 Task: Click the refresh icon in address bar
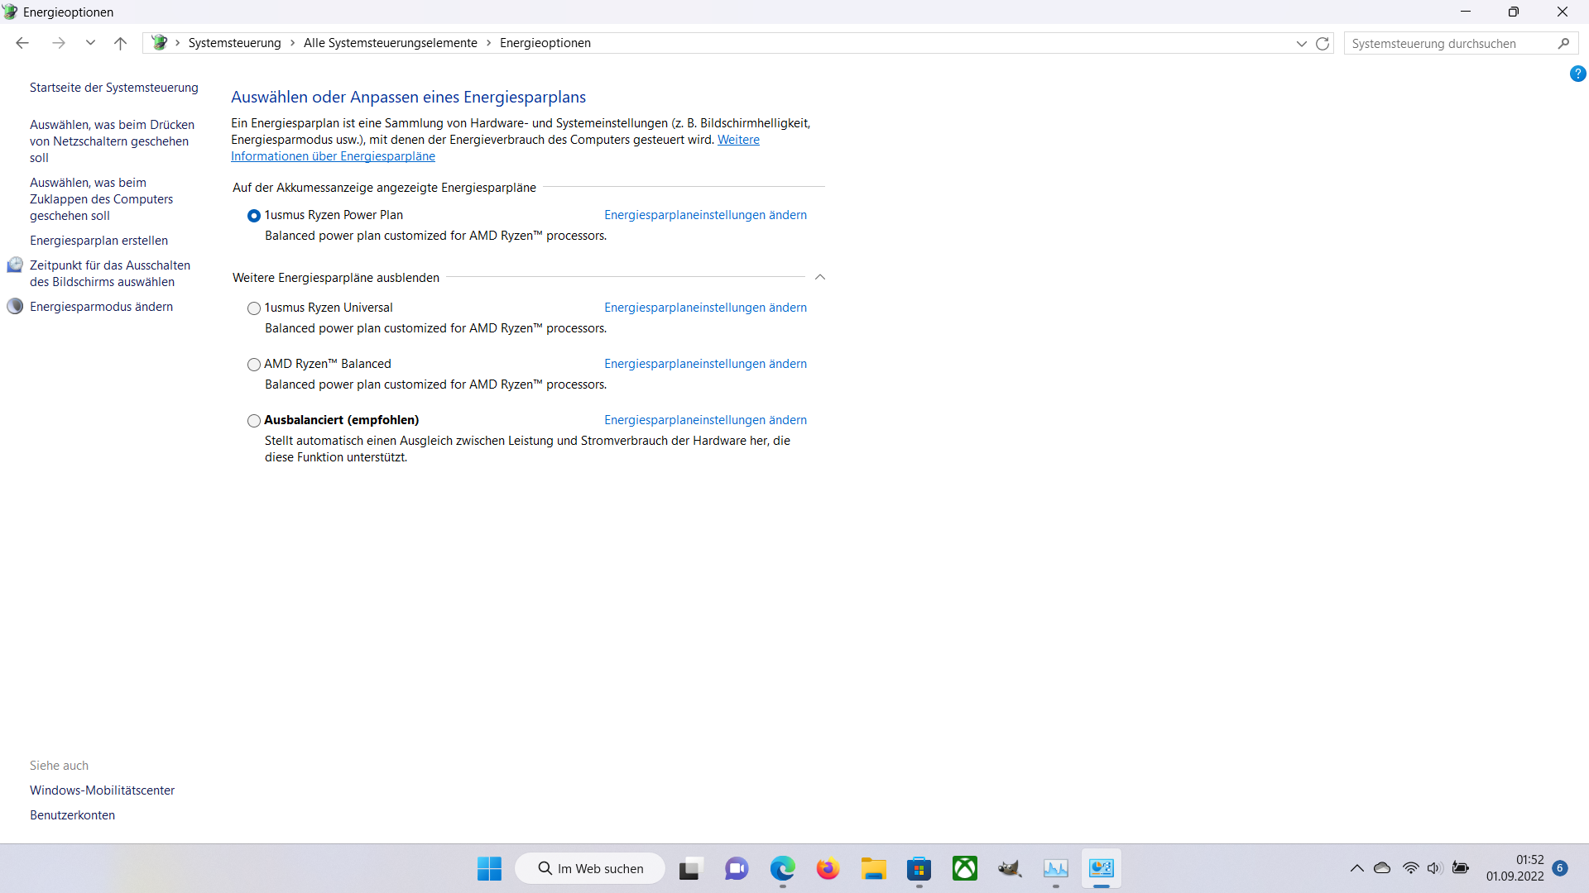tap(1323, 44)
